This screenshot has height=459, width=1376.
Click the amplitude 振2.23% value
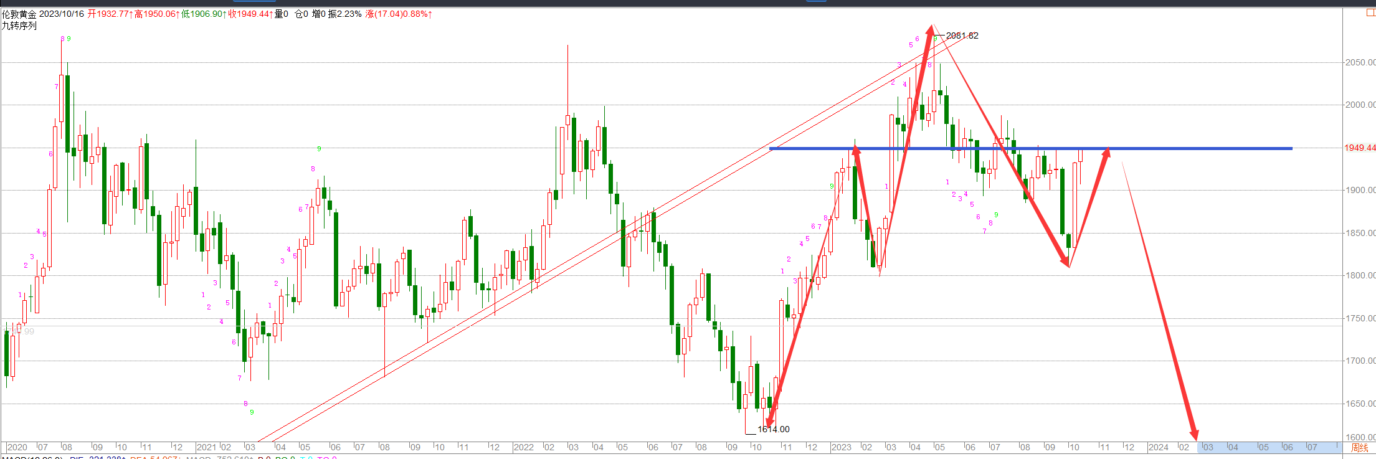click(345, 14)
